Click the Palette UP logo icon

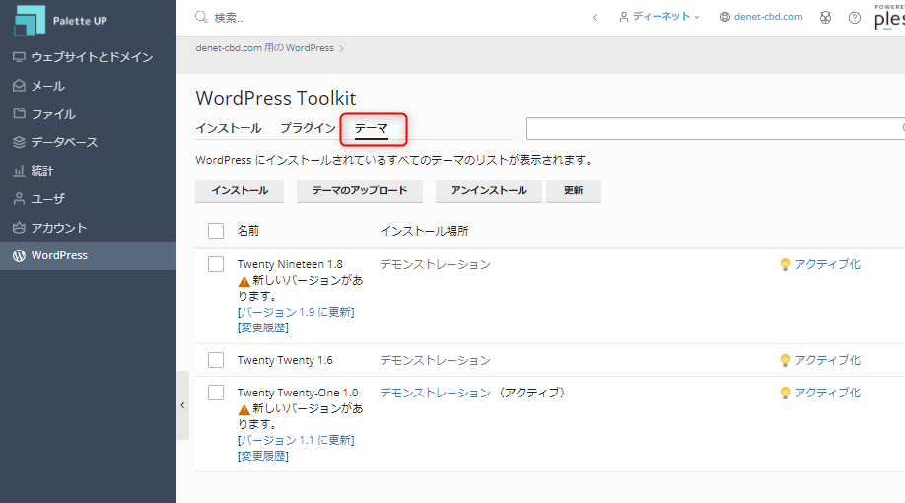pos(30,20)
